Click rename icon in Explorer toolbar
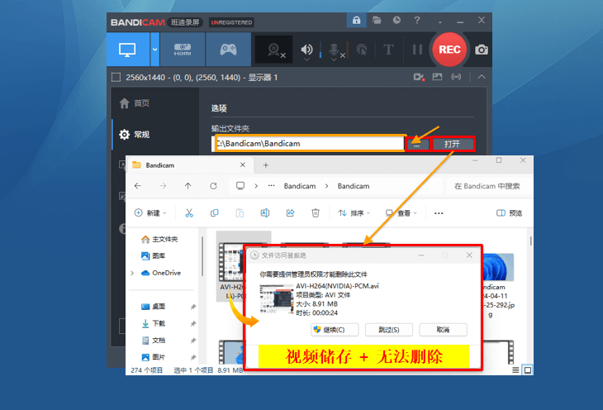Screen dimensions: 603x410 (265, 213)
